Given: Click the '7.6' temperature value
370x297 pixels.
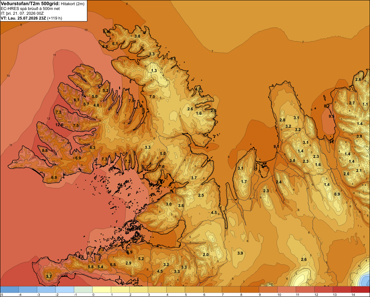Looking at the screenshot, I should pos(162,167).
